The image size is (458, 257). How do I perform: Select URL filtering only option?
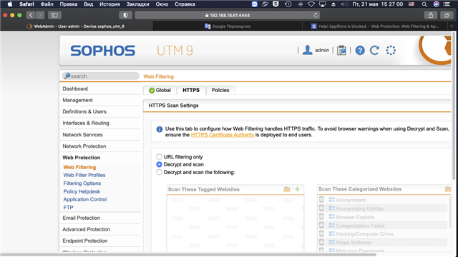(x=159, y=157)
